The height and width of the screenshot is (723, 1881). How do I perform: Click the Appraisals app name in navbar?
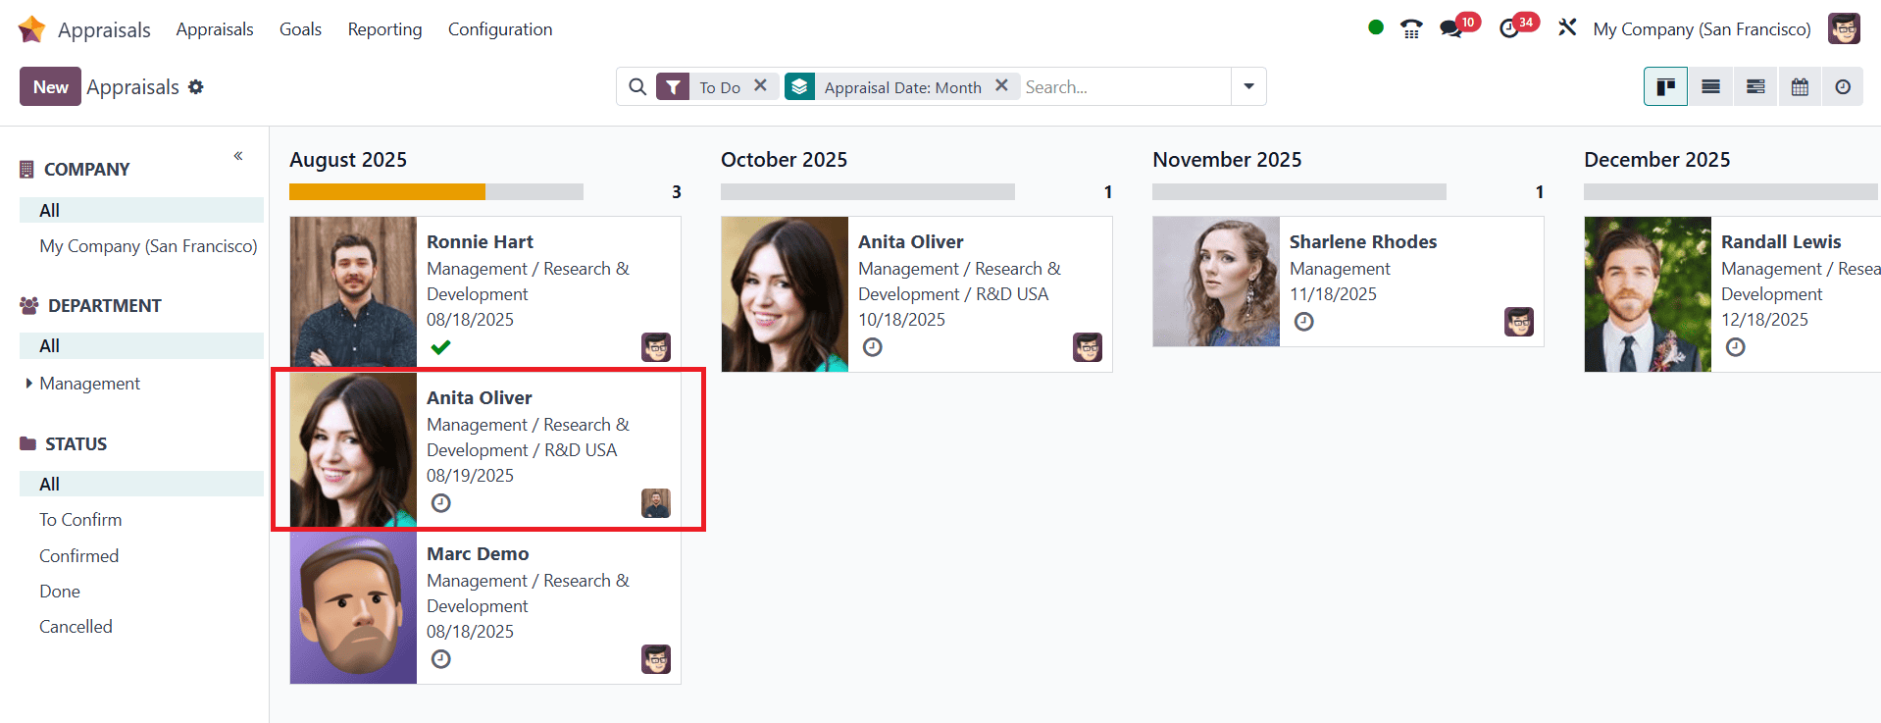click(104, 30)
